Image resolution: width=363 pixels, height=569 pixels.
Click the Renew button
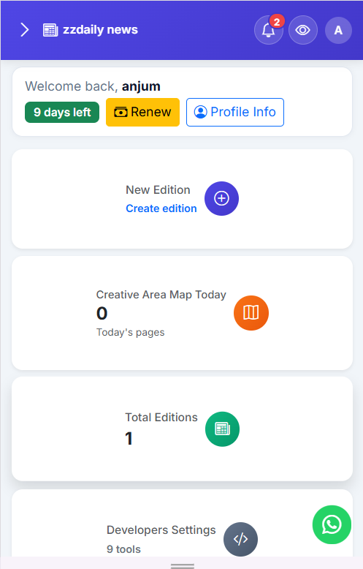pyautogui.click(x=142, y=112)
